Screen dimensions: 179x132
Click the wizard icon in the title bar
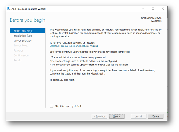tap(9, 9)
